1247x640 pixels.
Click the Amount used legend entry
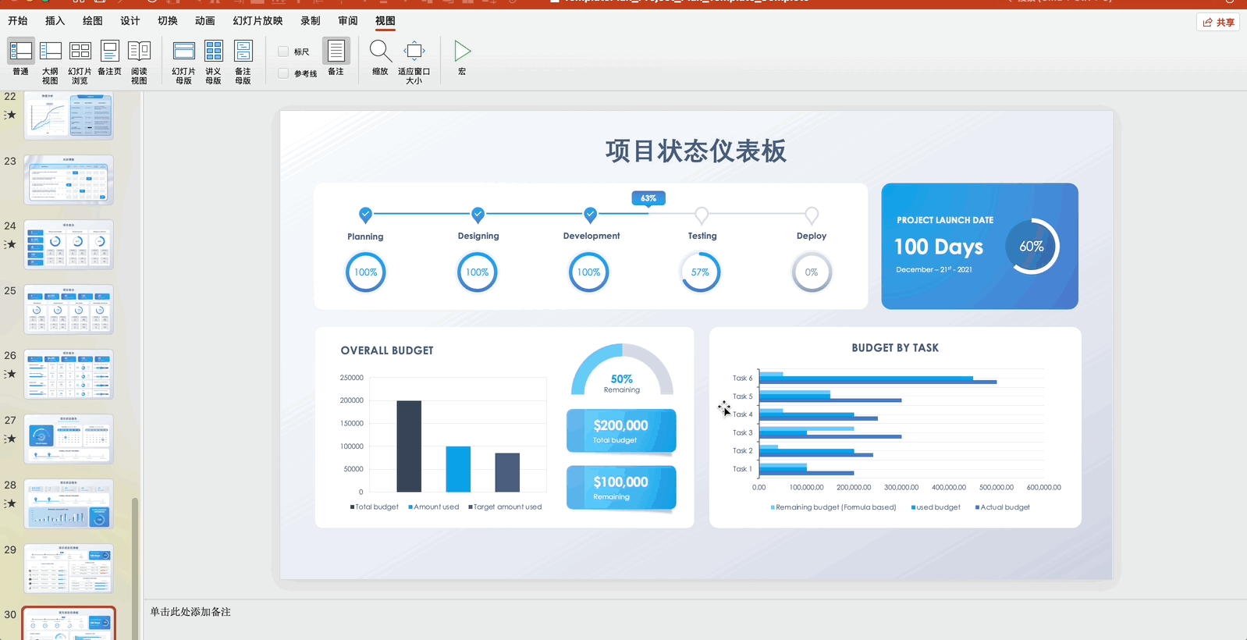434,507
